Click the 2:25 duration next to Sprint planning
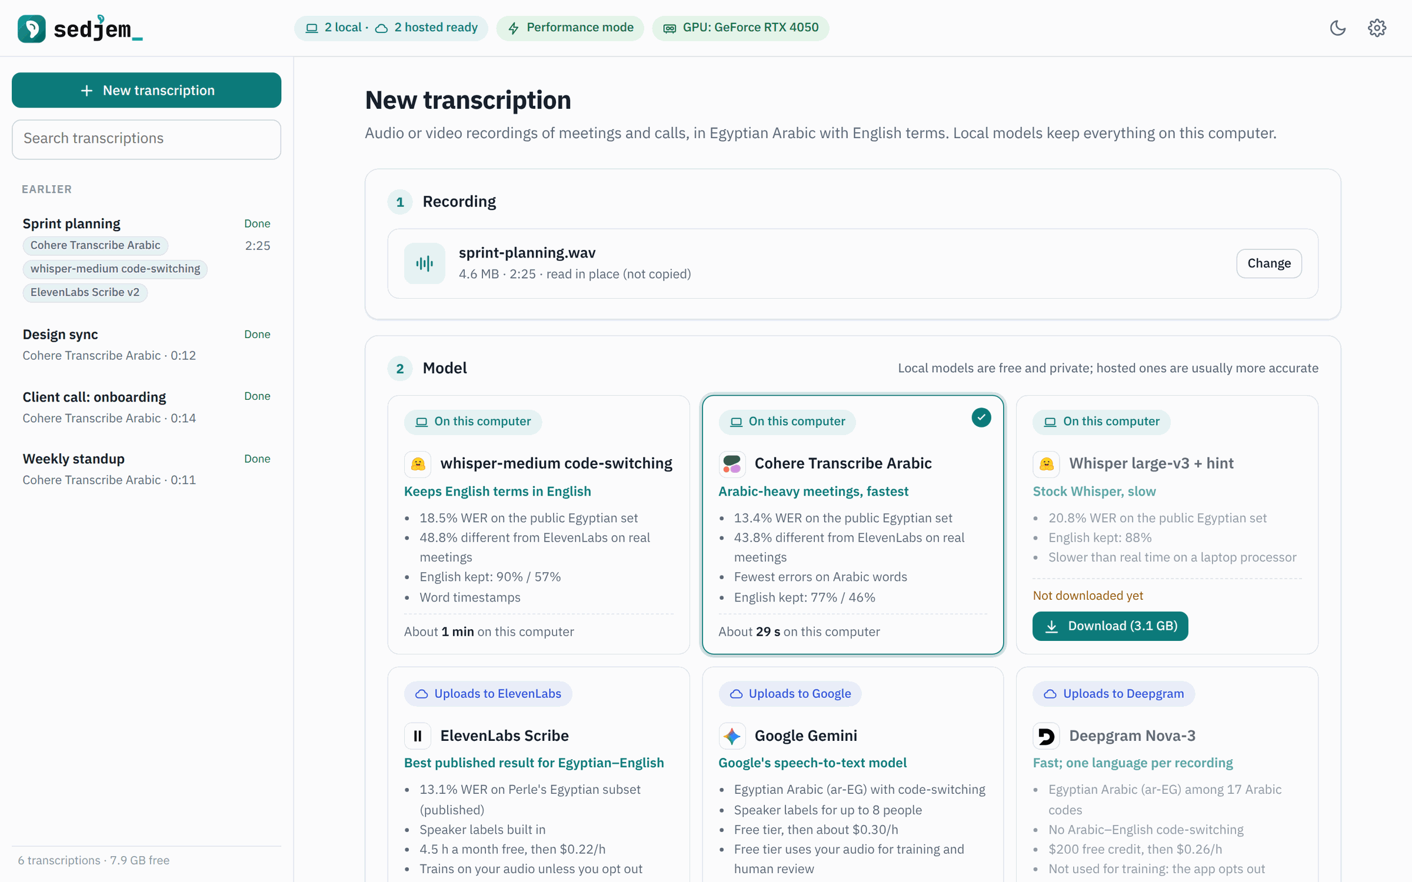 coord(258,246)
